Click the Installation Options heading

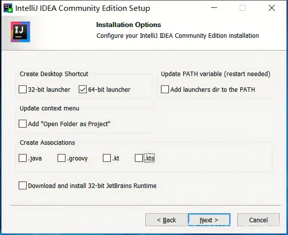(x=128, y=25)
